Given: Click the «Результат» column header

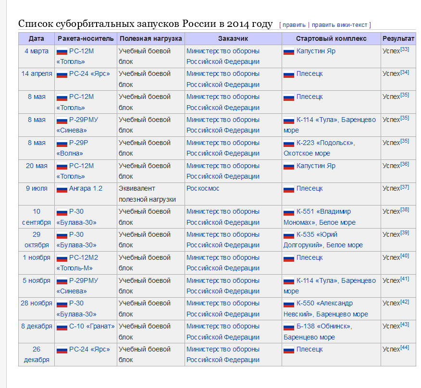Looking at the screenshot, I should [x=398, y=38].
